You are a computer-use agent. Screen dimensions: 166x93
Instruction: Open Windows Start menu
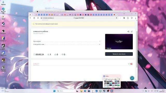tap(54, 91)
